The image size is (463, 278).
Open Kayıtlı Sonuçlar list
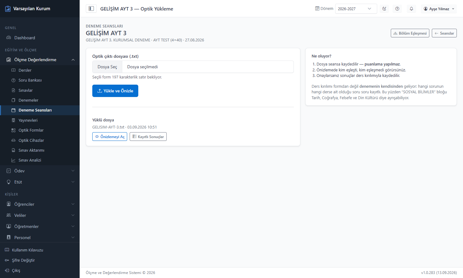point(148,137)
